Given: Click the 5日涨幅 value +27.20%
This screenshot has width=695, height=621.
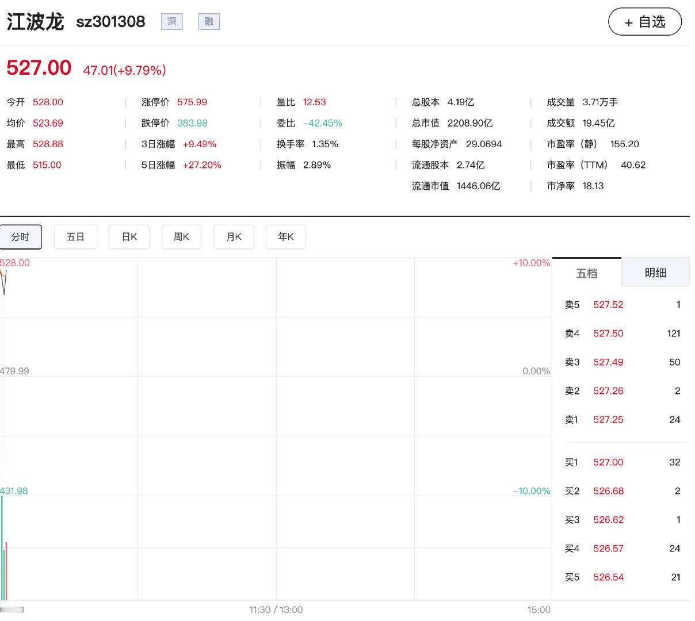Looking at the screenshot, I should pyautogui.click(x=202, y=165).
